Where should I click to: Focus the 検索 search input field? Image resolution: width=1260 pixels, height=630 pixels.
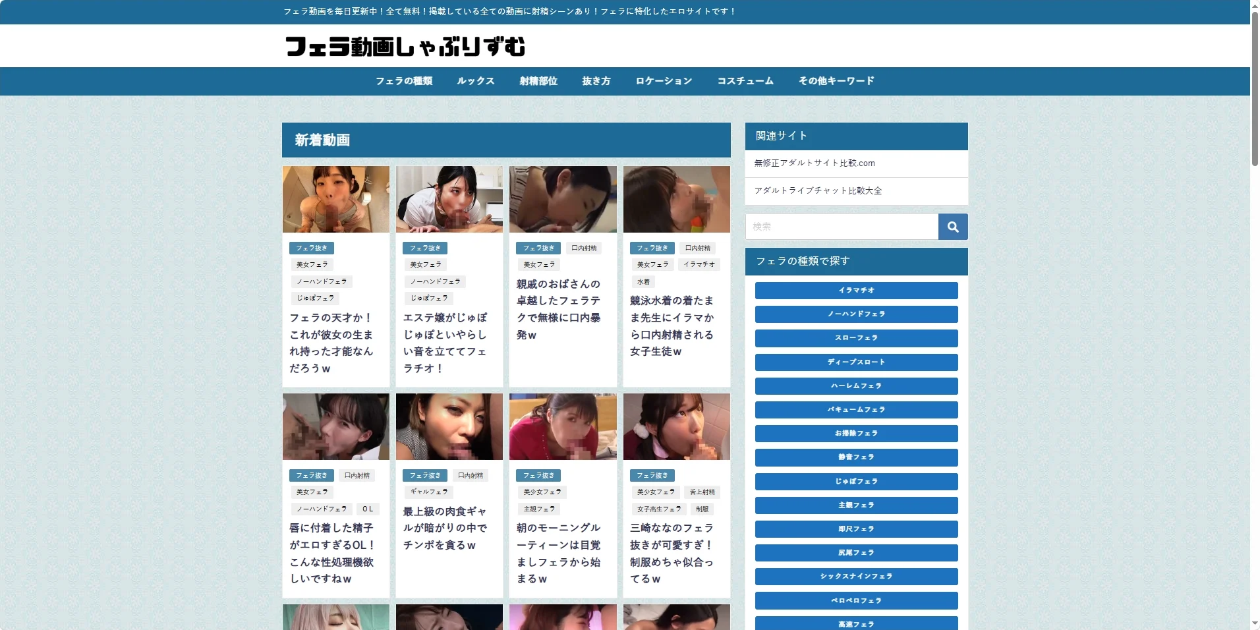[842, 227]
